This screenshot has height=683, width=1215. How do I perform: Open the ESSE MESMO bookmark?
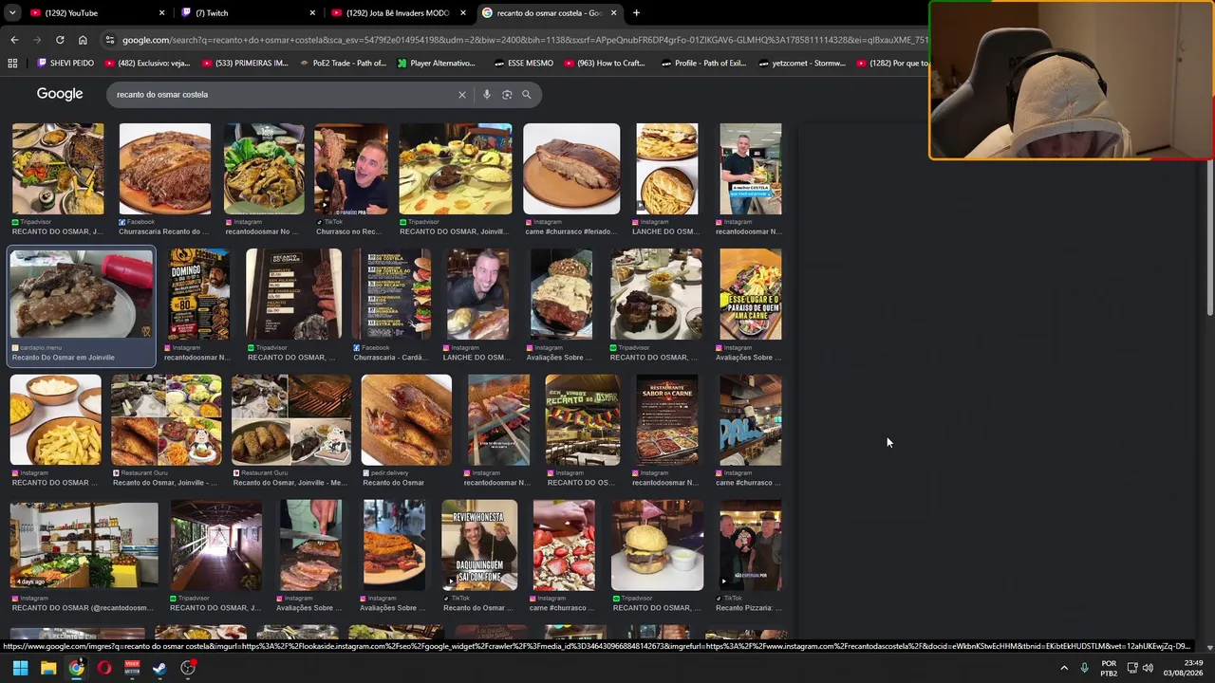coord(523,64)
